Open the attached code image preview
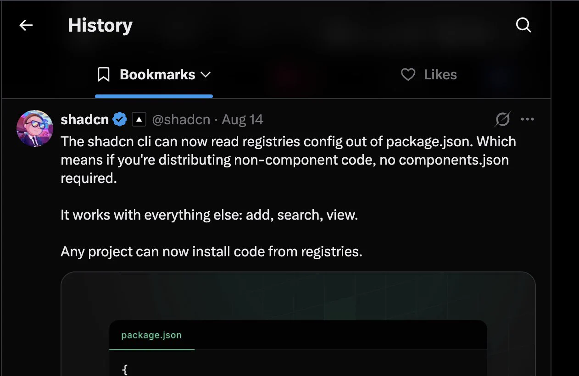Image resolution: width=579 pixels, height=376 pixels. (298, 324)
